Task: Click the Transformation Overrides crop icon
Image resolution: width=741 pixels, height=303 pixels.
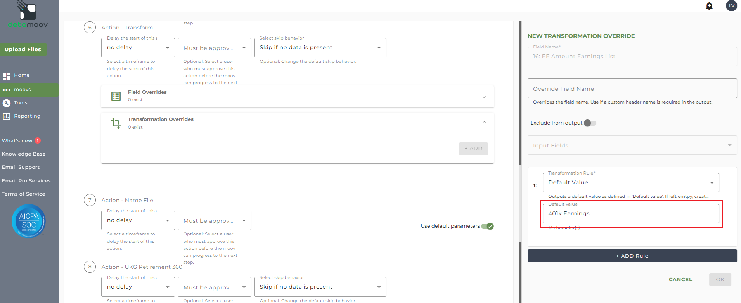Action: point(116,123)
